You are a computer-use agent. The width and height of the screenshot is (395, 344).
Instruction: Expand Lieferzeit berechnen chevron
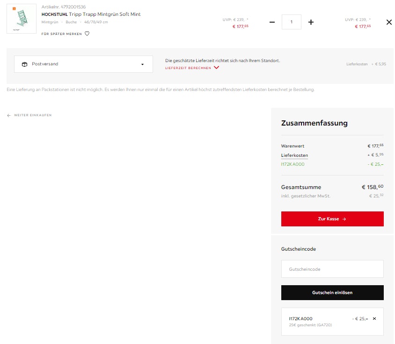tap(216, 68)
